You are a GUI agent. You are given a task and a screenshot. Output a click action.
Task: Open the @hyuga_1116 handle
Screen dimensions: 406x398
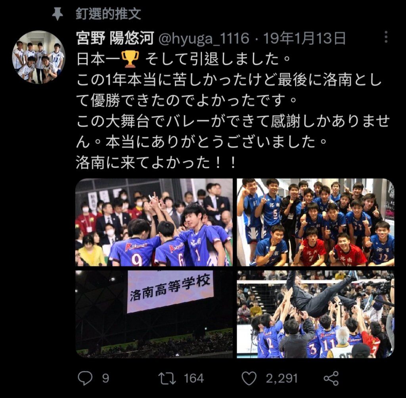(203, 39)
